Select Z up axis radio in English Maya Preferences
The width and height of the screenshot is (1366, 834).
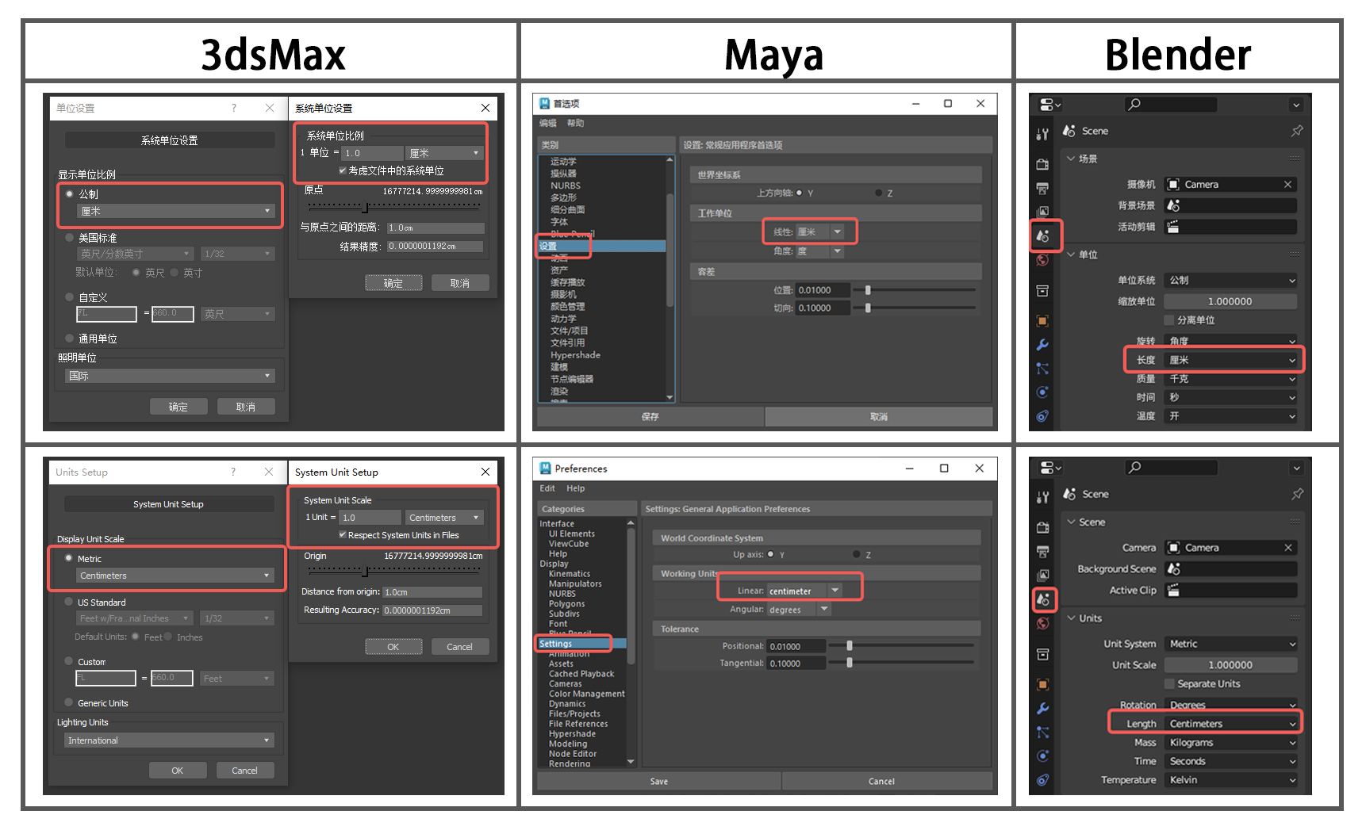(856, 554)
